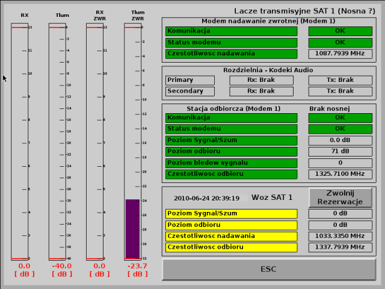Image resolution: width=385 pixels, height=289 pixels.
Task: Click Primary row Tx: Brak field
Action: coord(340,80)
